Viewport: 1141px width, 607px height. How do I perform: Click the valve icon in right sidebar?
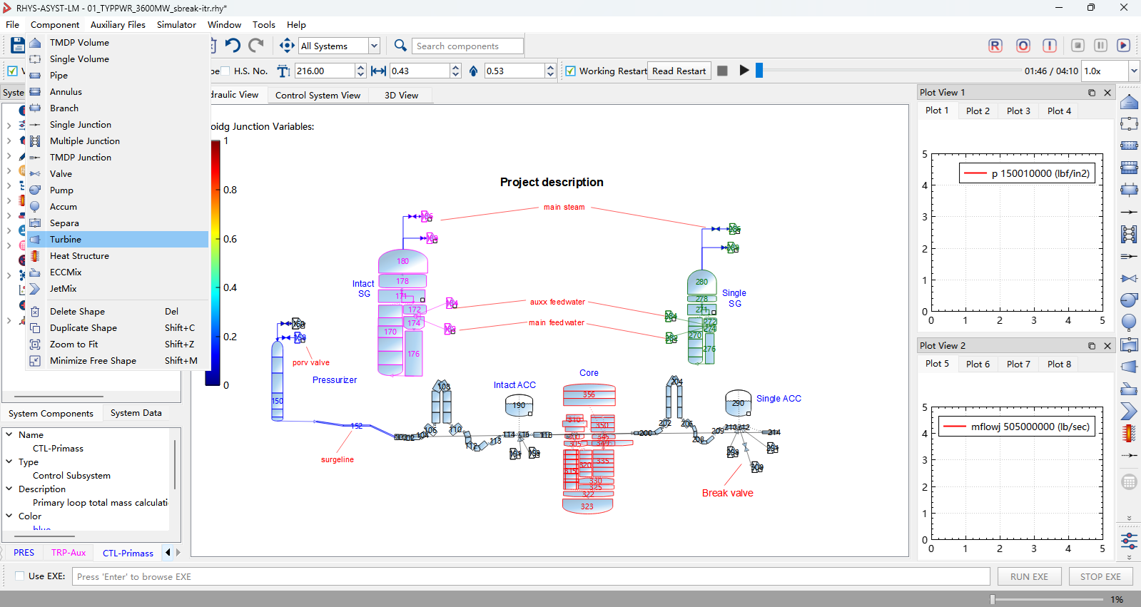[x=1129, y=278]
